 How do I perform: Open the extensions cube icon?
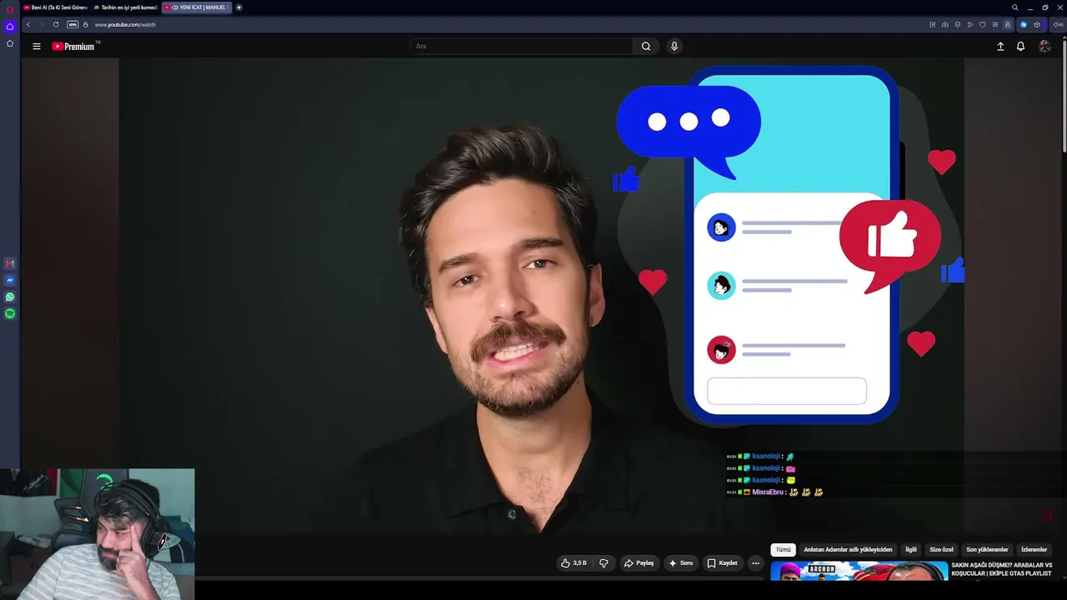(1037, 25)
